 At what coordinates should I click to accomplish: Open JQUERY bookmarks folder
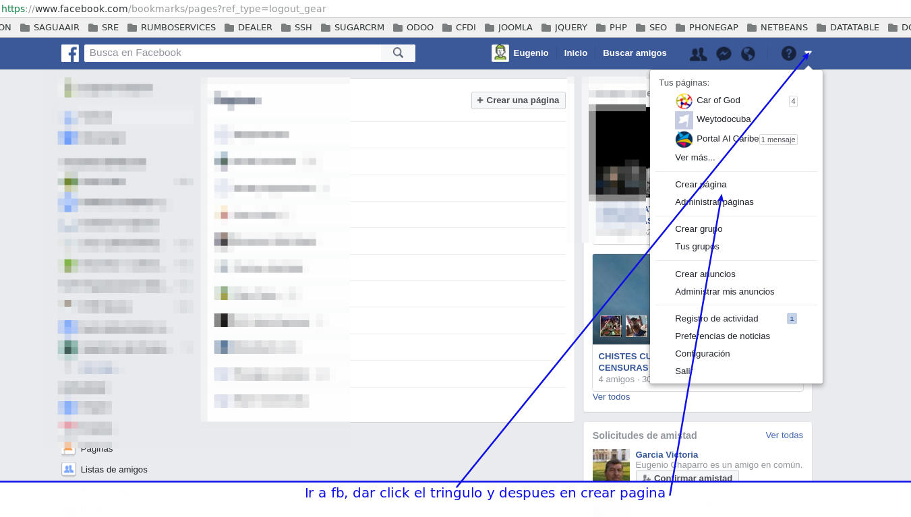[x=564, y=28]
